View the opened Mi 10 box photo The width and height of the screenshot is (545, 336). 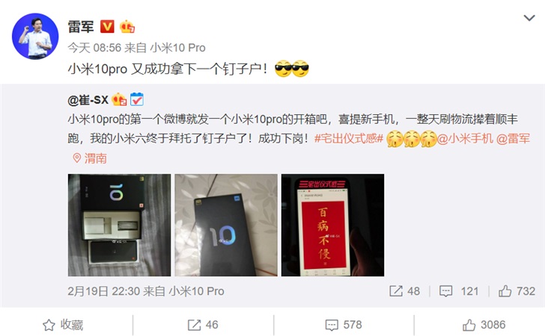(119, 225)
